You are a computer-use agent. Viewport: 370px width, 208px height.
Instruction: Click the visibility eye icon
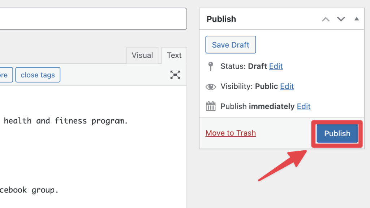pos(211,87)
